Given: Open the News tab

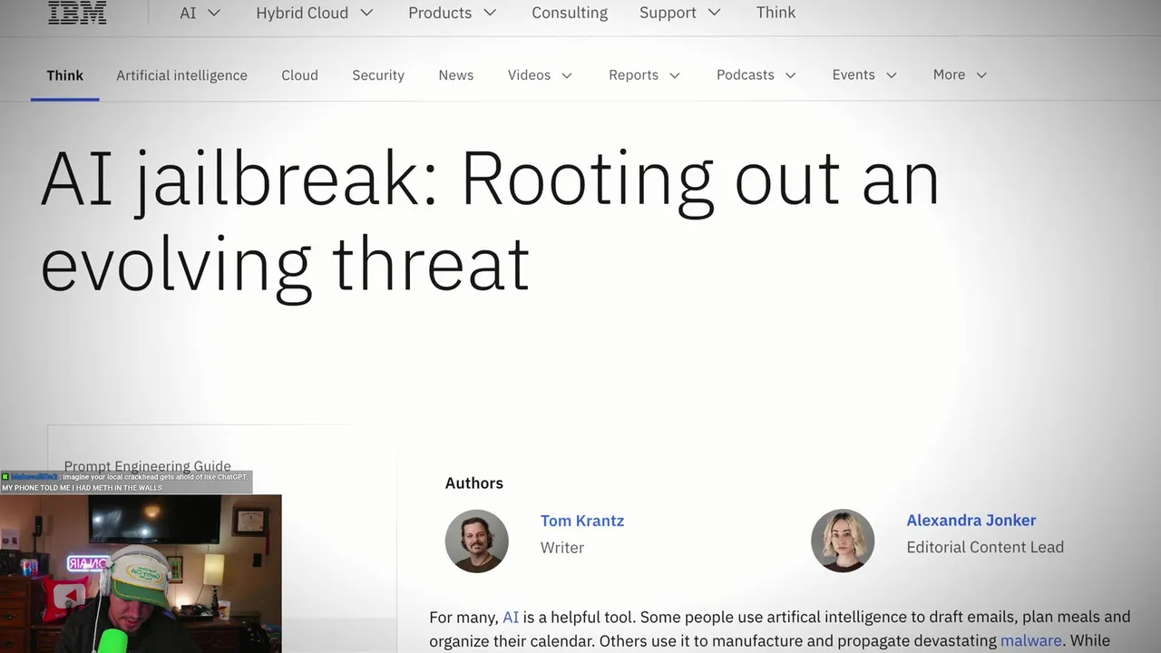Looking at the screenshot, I should click(456, 75).
